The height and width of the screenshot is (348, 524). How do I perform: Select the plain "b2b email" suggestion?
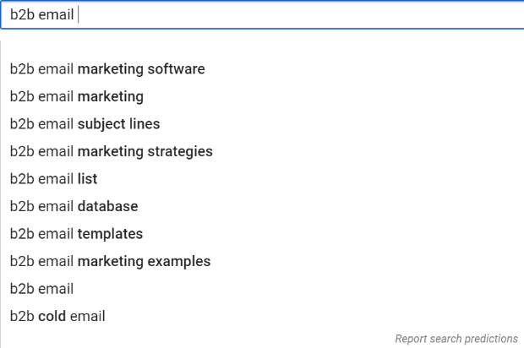pos(42,289)
